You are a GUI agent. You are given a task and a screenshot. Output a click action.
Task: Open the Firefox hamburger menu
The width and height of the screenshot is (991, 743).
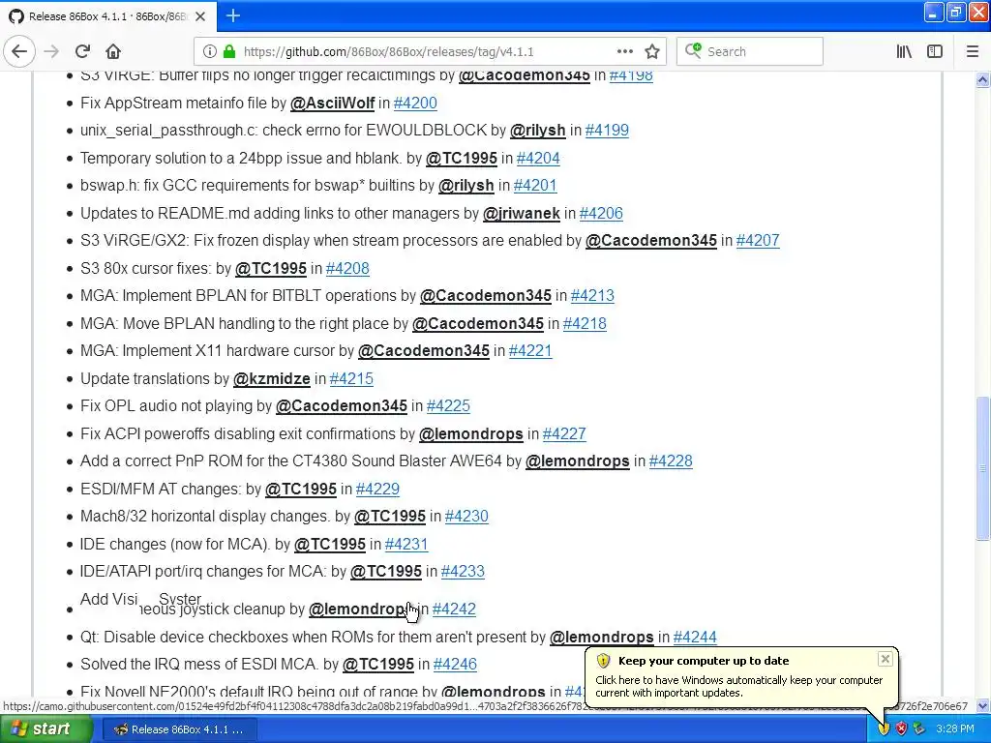[972, 52]
